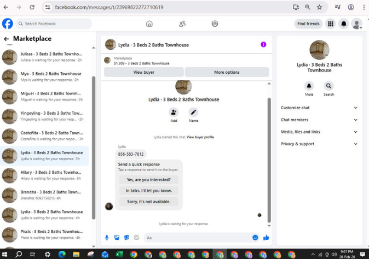Open the Miguel conversation
The image size is (369, 259).
tap(45, 97)
